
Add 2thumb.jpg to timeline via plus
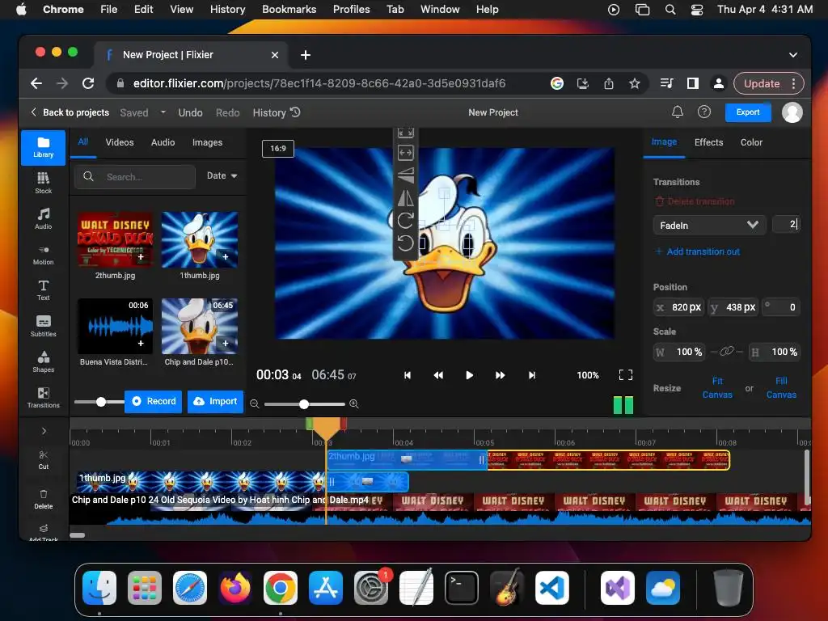click(141, 256)
